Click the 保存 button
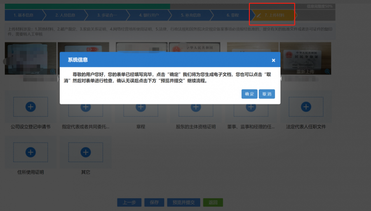The width and height of the screenshot is (371, 211). pyautogui.click(x=154, y=202)
